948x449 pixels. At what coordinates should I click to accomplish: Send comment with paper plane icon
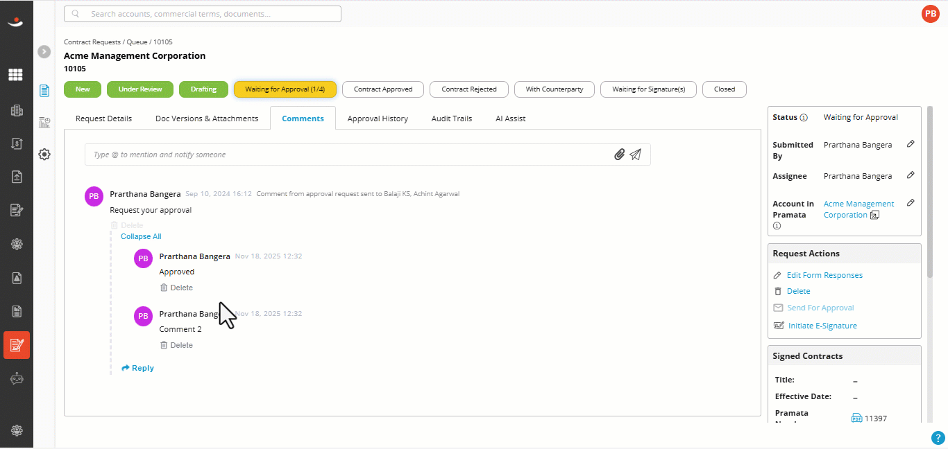tap(635, 155)
